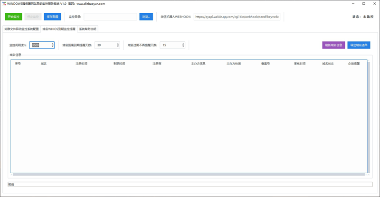Click the 主办方性质 column header
The width and height of the screenshot is (380, 197).
(234, 64)
